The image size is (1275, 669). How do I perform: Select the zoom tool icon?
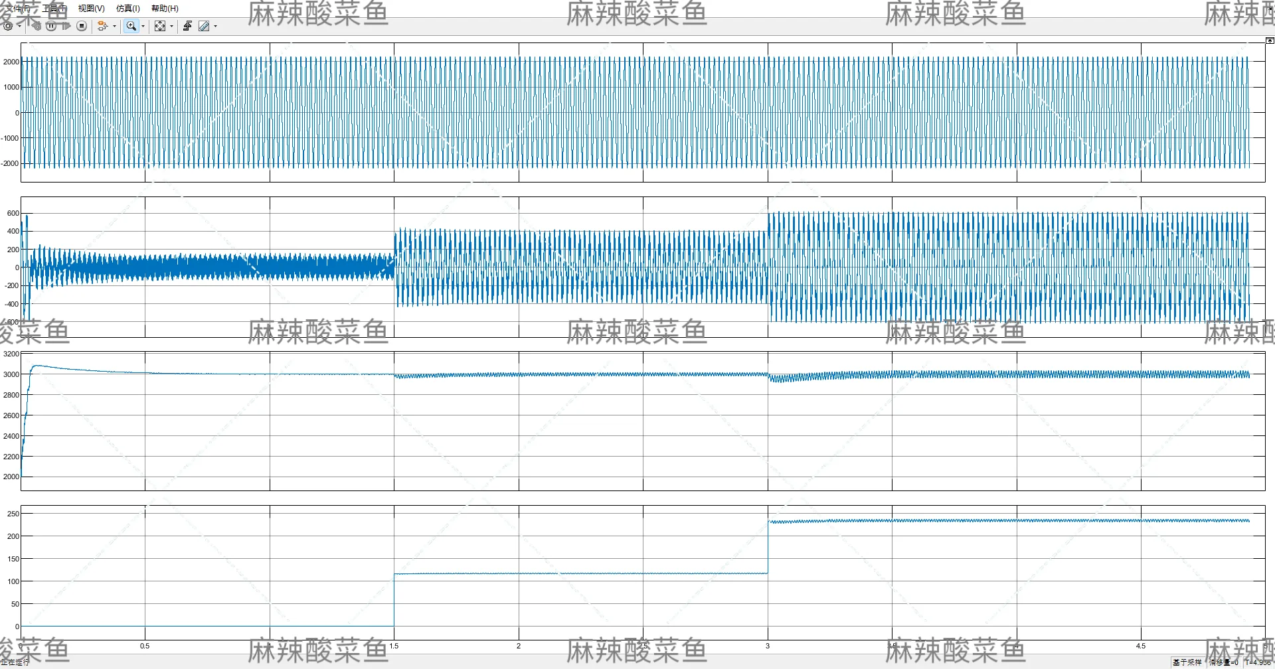[x=132, y=26]
